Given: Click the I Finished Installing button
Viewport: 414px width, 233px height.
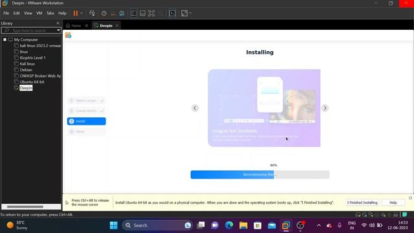Looking at the screenshot, I should (362, 203).
